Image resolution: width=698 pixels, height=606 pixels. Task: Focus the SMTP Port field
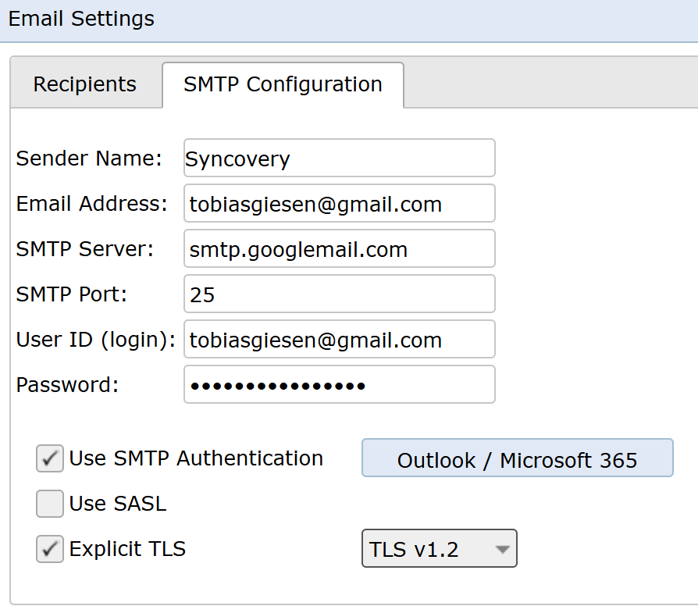pos(339,294)
